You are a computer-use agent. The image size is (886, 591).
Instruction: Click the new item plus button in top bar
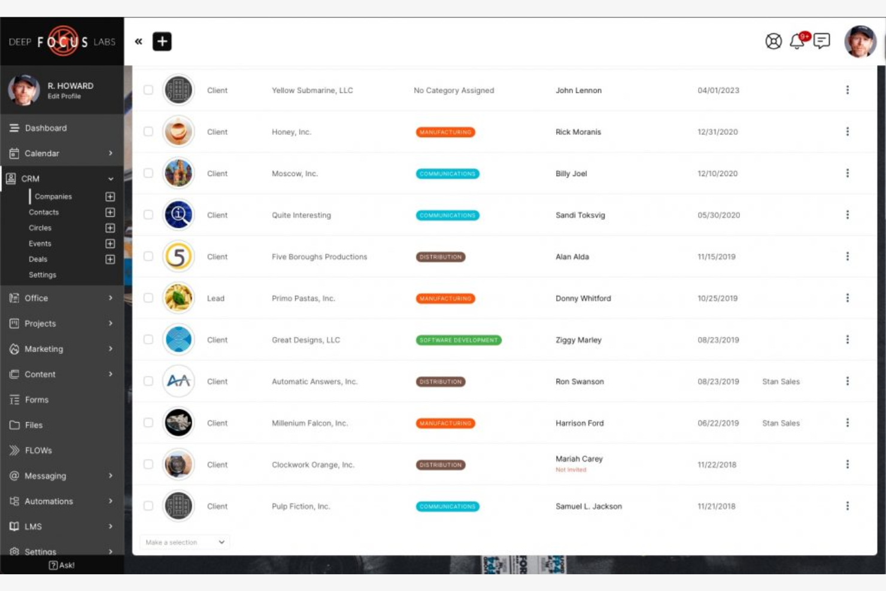[x=162, y=42]
